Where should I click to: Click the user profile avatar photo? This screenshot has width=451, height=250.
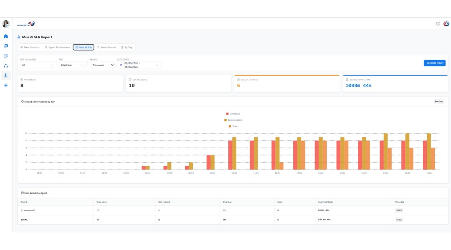[6, 24]
